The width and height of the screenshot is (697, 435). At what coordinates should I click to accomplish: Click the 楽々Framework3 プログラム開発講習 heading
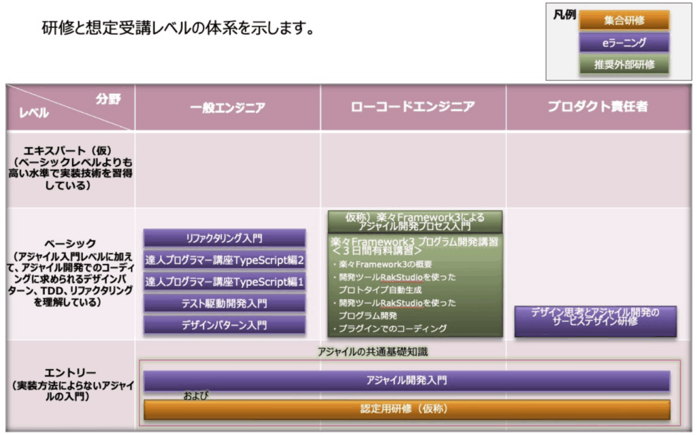coord(415,246)
